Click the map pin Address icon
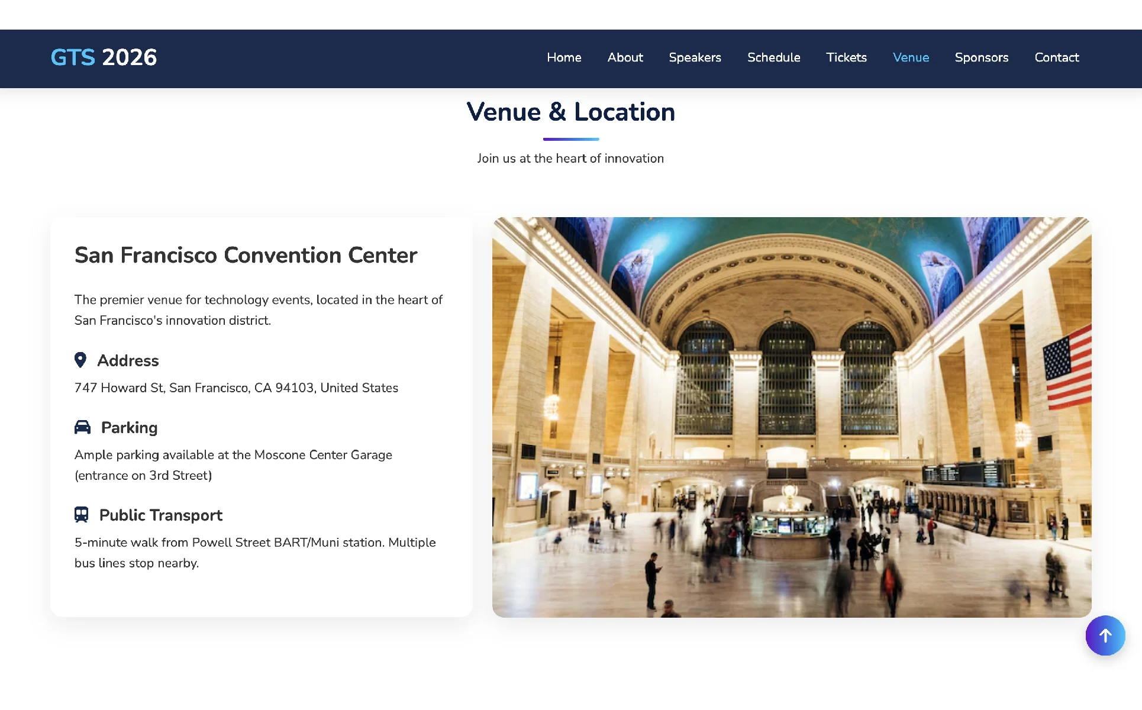This screenshot has height=710, width=1142. 80,360
